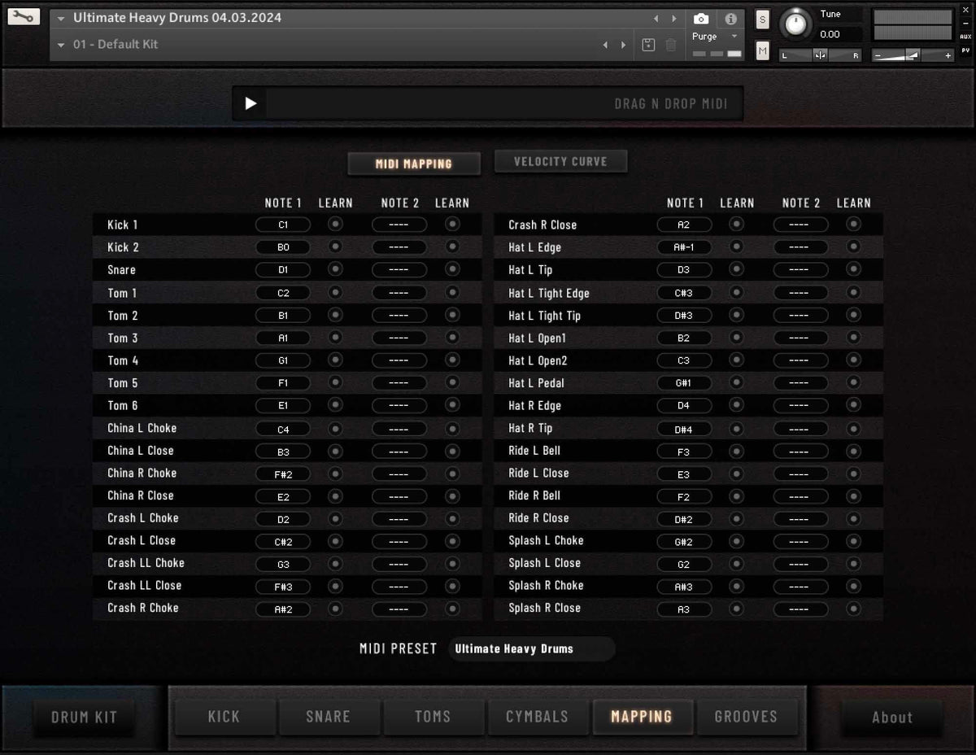Select next snapshot arrow
Viewport: 976px width, 755px height.
click(x=624, y=46)
